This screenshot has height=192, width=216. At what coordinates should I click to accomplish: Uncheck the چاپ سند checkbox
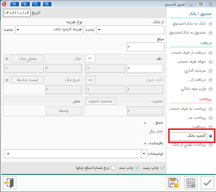pos(137,168)
